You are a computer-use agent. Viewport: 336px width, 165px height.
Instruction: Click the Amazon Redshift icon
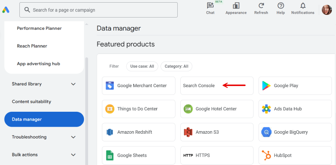110,132
